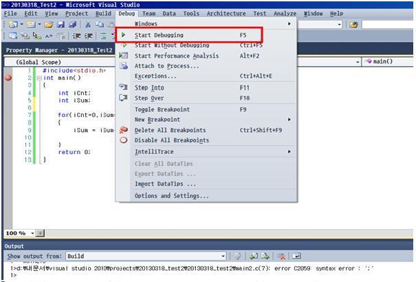The height and width of the screenshot is (282, 416).
Task: Open the dropdown arrow next to New Project
Action: click(x=22, y=25)
